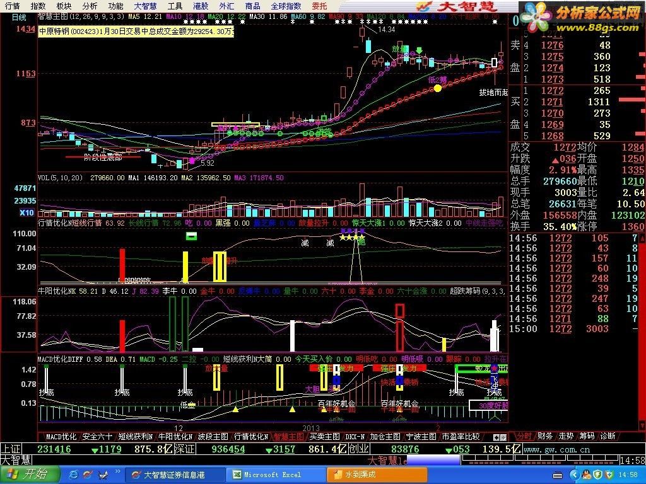Open the 大智慧 menu
The height and width of the screenshot is (484, 646).
click(x=146, y=6)
